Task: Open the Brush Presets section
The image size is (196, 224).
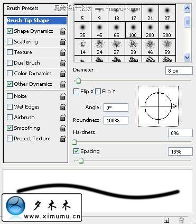Action: [35, 8]
